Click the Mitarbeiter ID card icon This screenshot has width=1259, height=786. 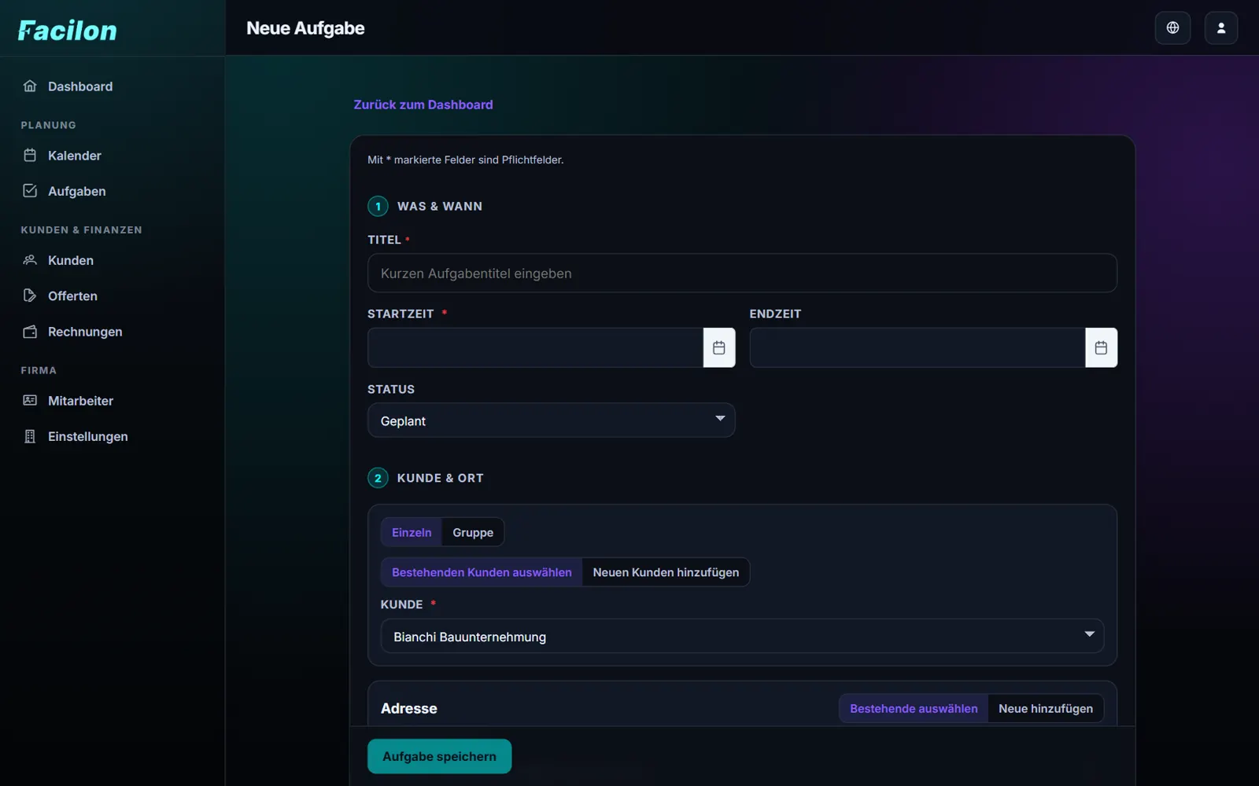(30, 400)
